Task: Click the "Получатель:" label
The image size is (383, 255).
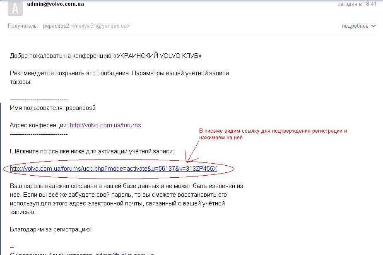Action: coord(23,26)
